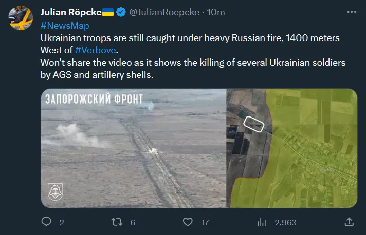The height and width of the screenshot is (235, 366).
Task: Click the blue verified checkmark badge
Action: click(121, 12)
